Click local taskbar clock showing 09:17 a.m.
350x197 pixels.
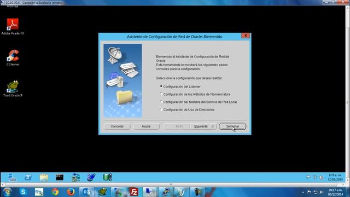[x=335, y=192]
